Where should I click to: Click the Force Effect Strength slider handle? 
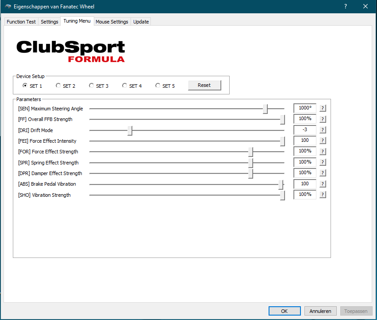(x=250, y=152)
